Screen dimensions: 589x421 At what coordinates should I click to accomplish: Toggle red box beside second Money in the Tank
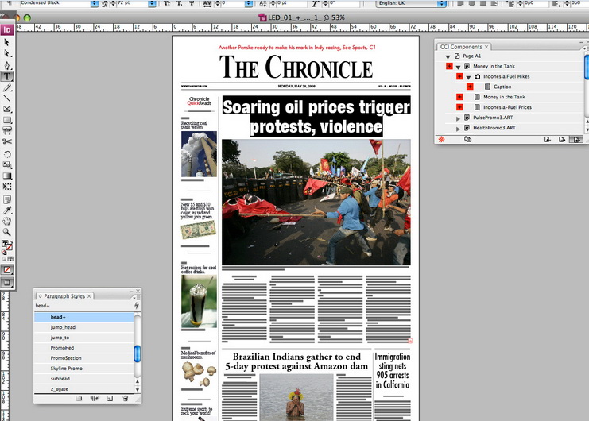point(459,97)
